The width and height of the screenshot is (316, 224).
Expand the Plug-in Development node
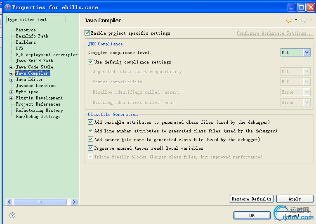[x=12, y=98]
